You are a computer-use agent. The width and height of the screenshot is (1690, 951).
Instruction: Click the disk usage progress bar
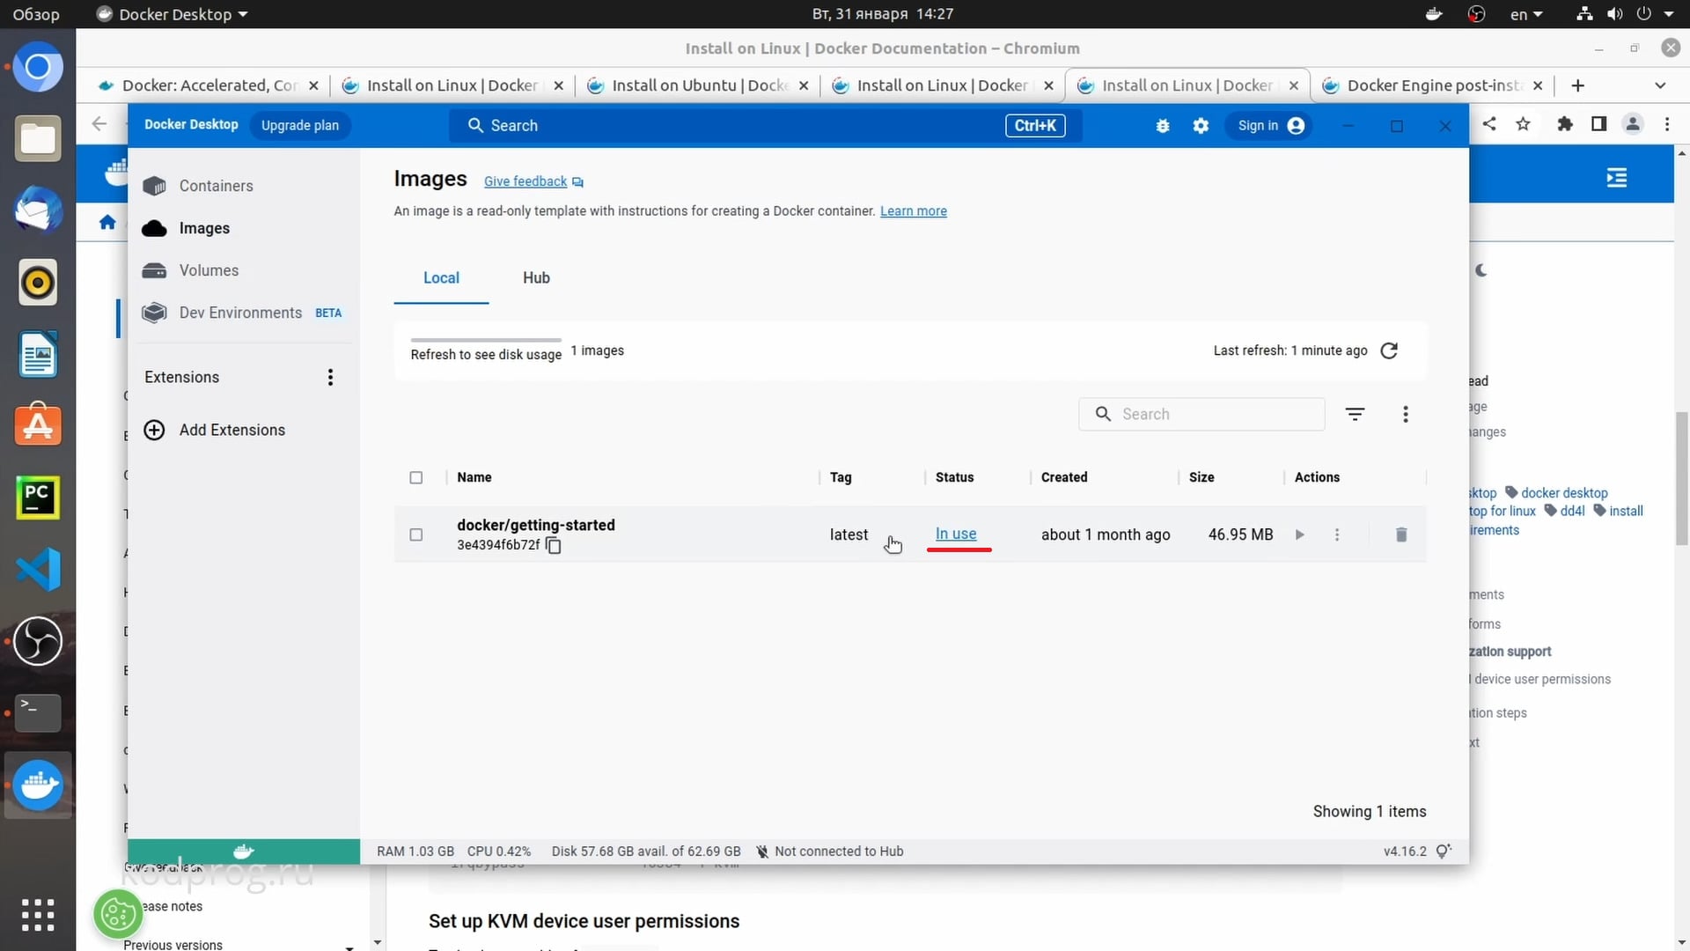click(x=486, y=340)
